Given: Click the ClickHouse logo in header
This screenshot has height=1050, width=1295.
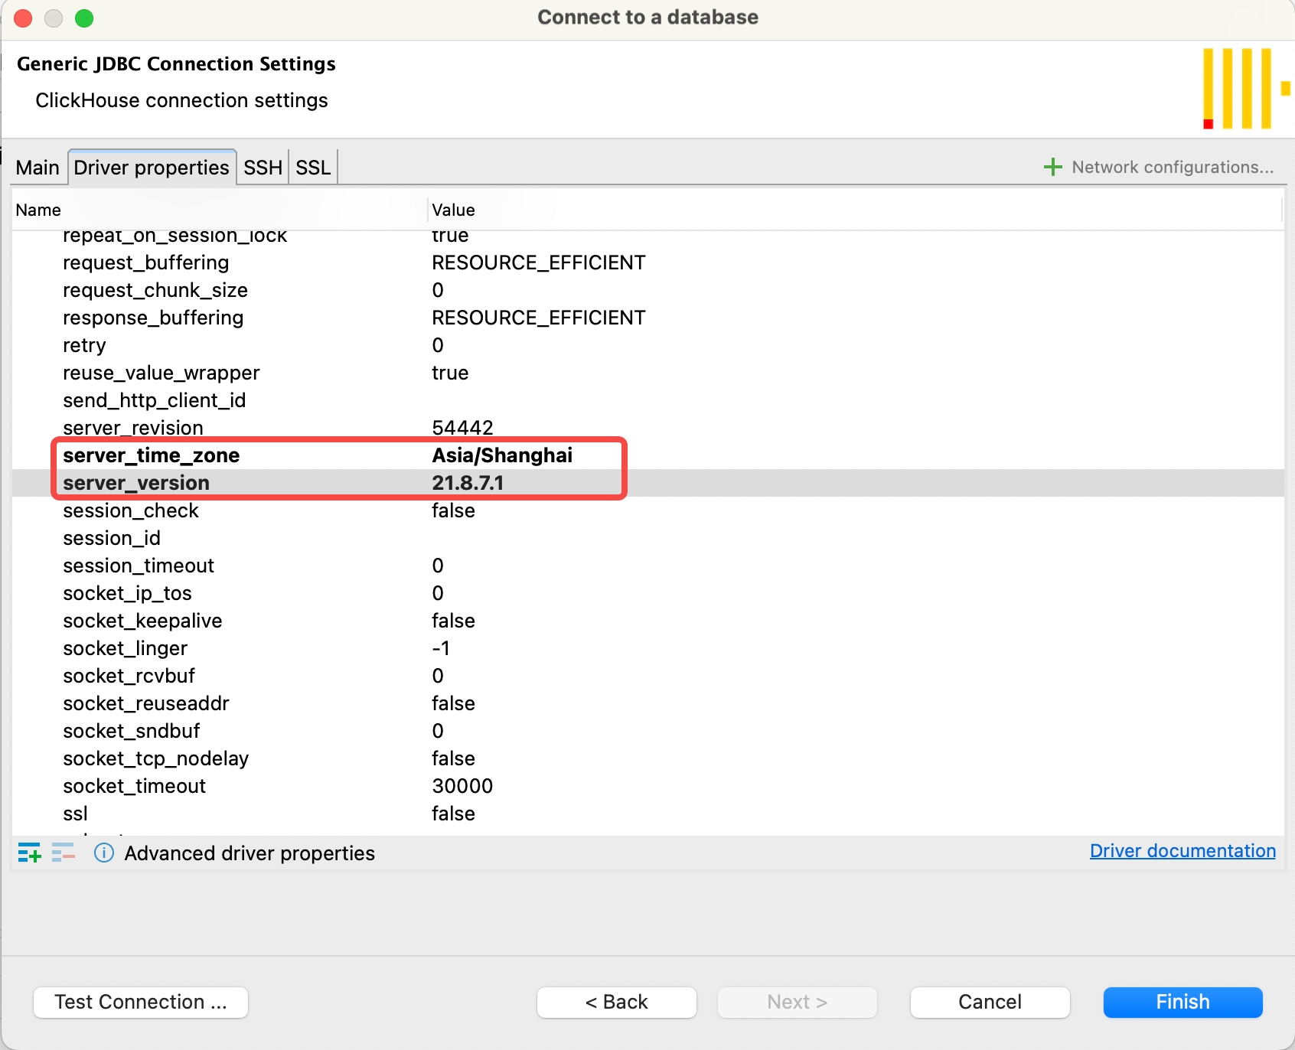Looking at the screenshot, I should click(1244, 89).
